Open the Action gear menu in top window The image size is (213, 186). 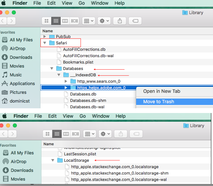[x=104, y=21]
